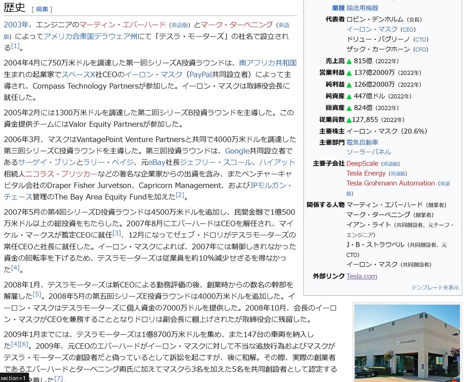Open スペースX link
Image resolution: width=464 pixels, height=382 pixels.
click(78, 74)
